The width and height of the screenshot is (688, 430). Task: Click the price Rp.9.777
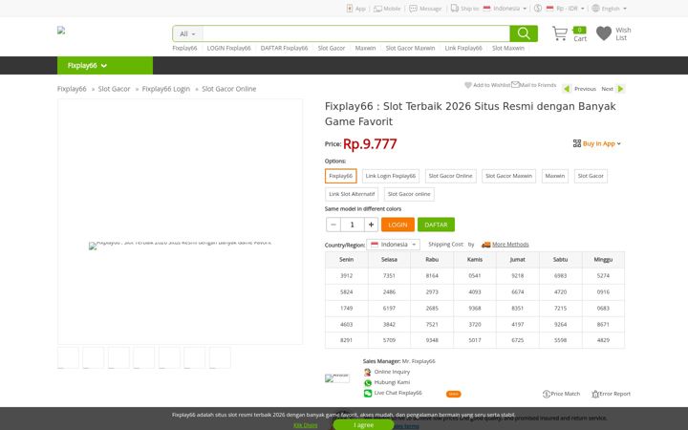[370, 144]
